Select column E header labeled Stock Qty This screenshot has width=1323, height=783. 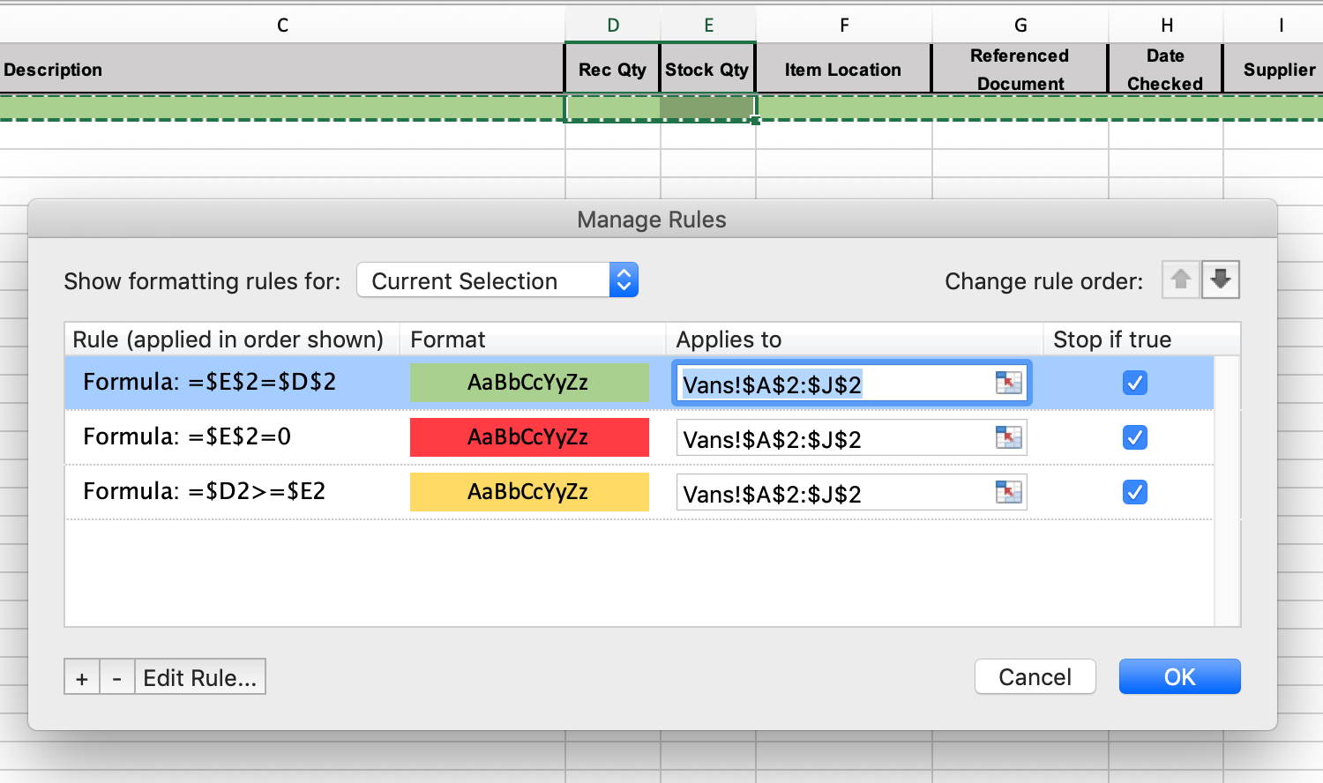coord(708,26)
